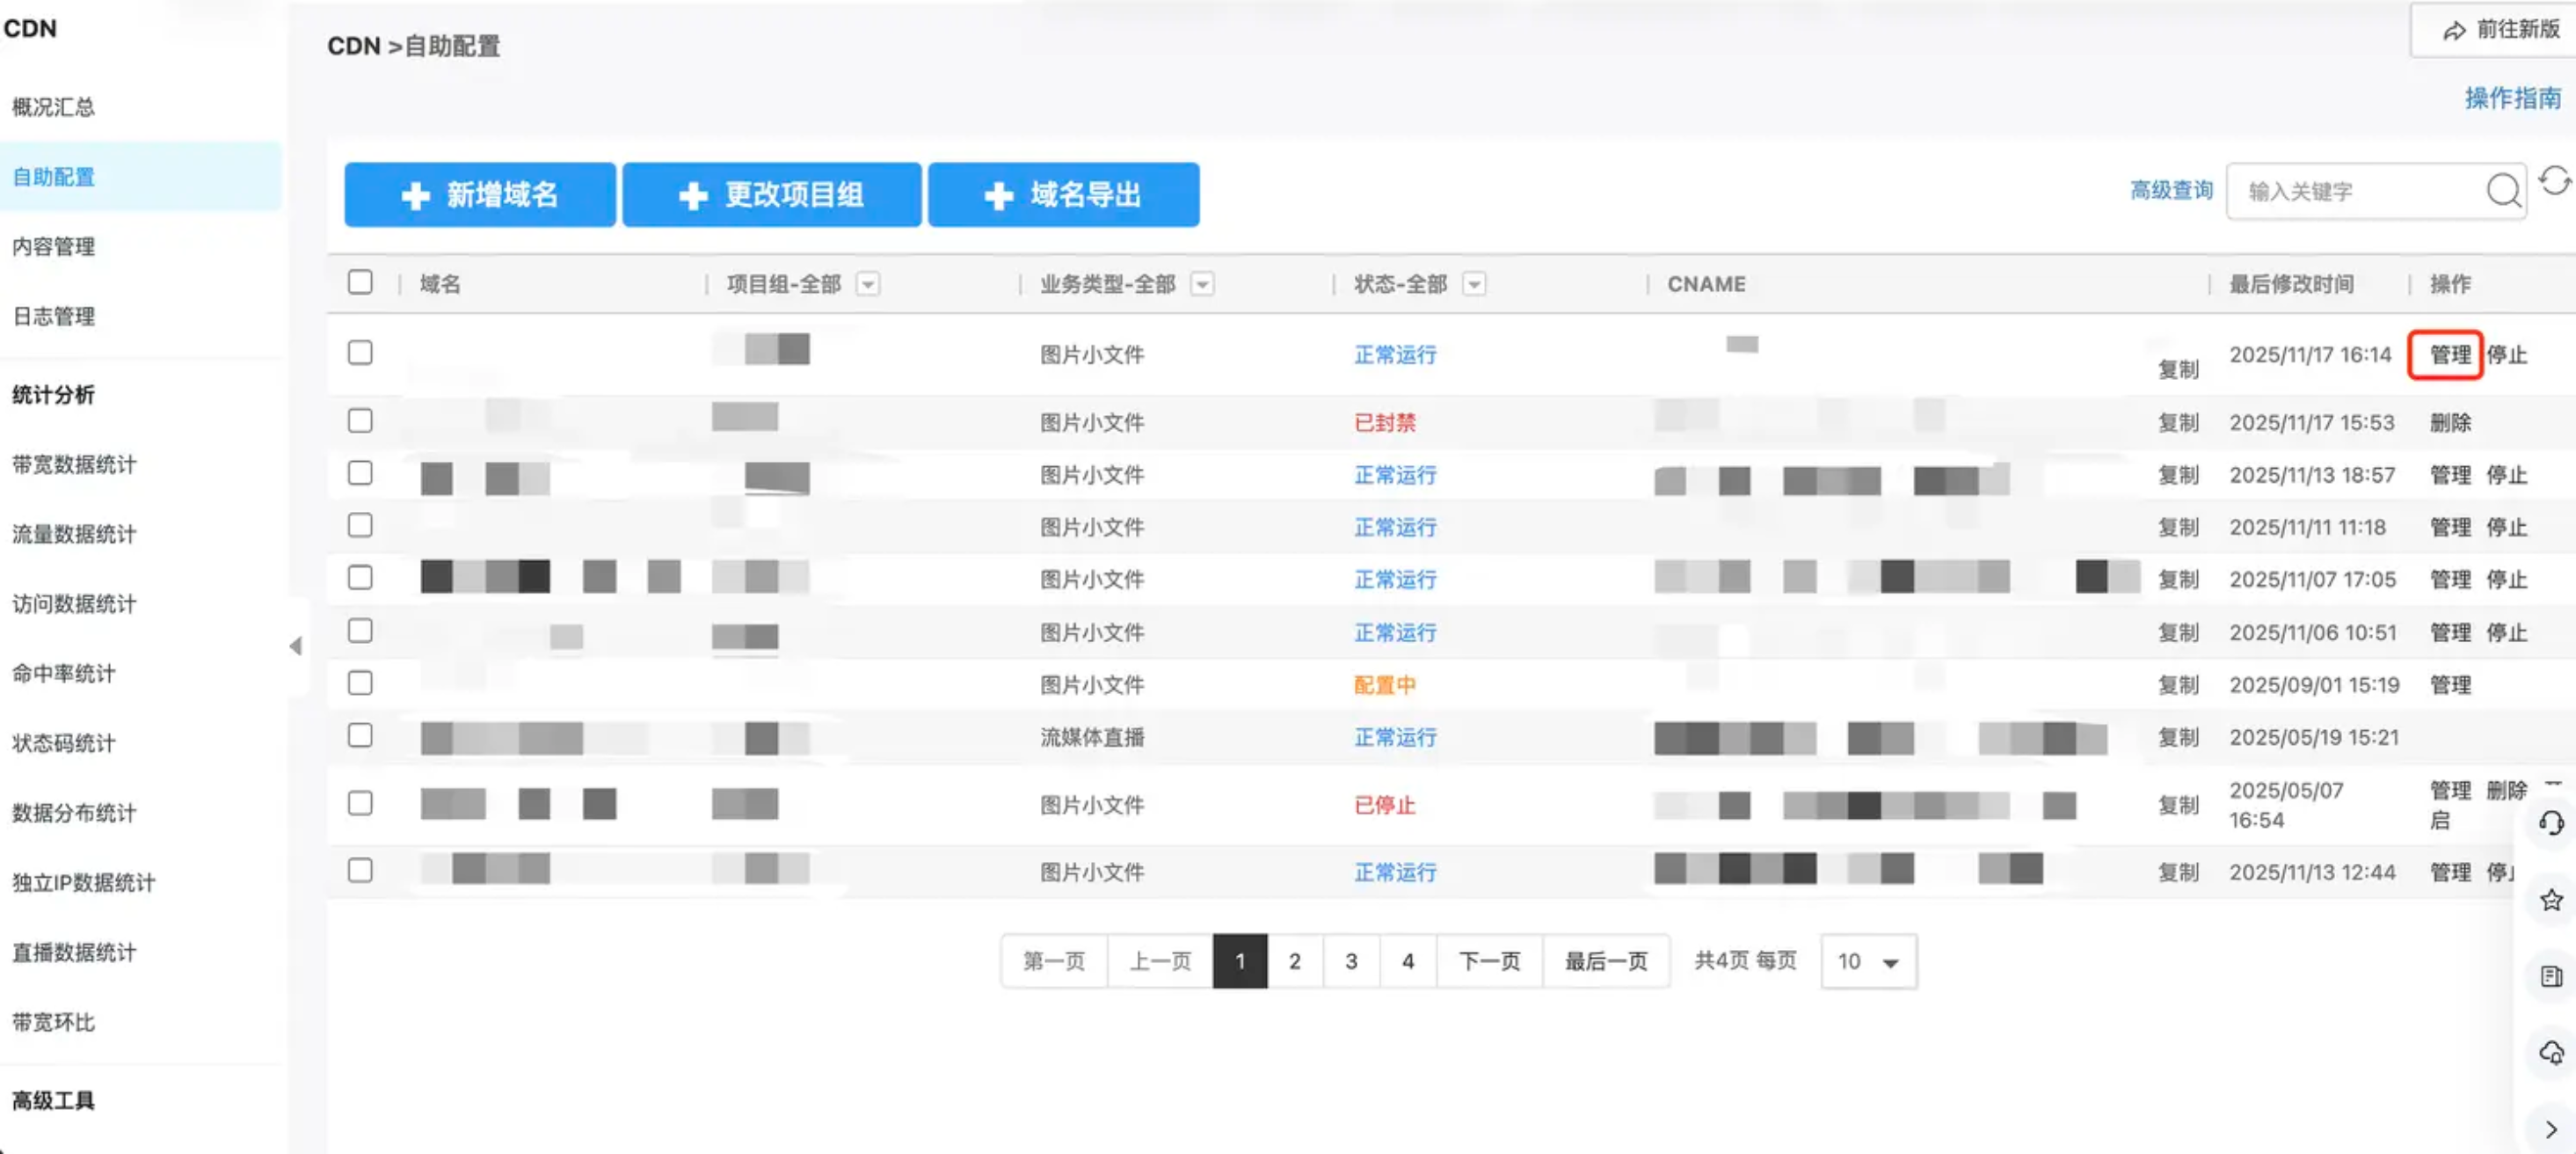Open the 操作指南 link

tap(2512, 99)
